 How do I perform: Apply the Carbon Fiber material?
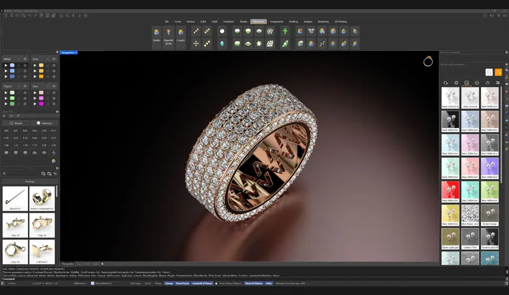470,238
